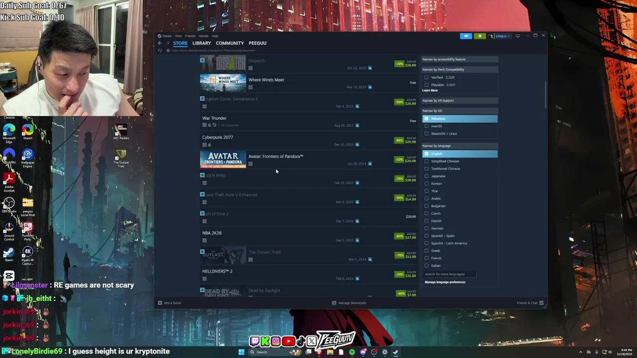Go back with Steam's back arrow
The height and width of the screenshot is (358, 637).
[x=160, y=43]
